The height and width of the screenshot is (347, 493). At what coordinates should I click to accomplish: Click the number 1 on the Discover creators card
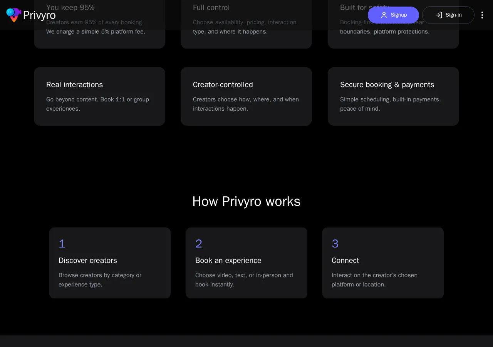click(x=62, y=244)
